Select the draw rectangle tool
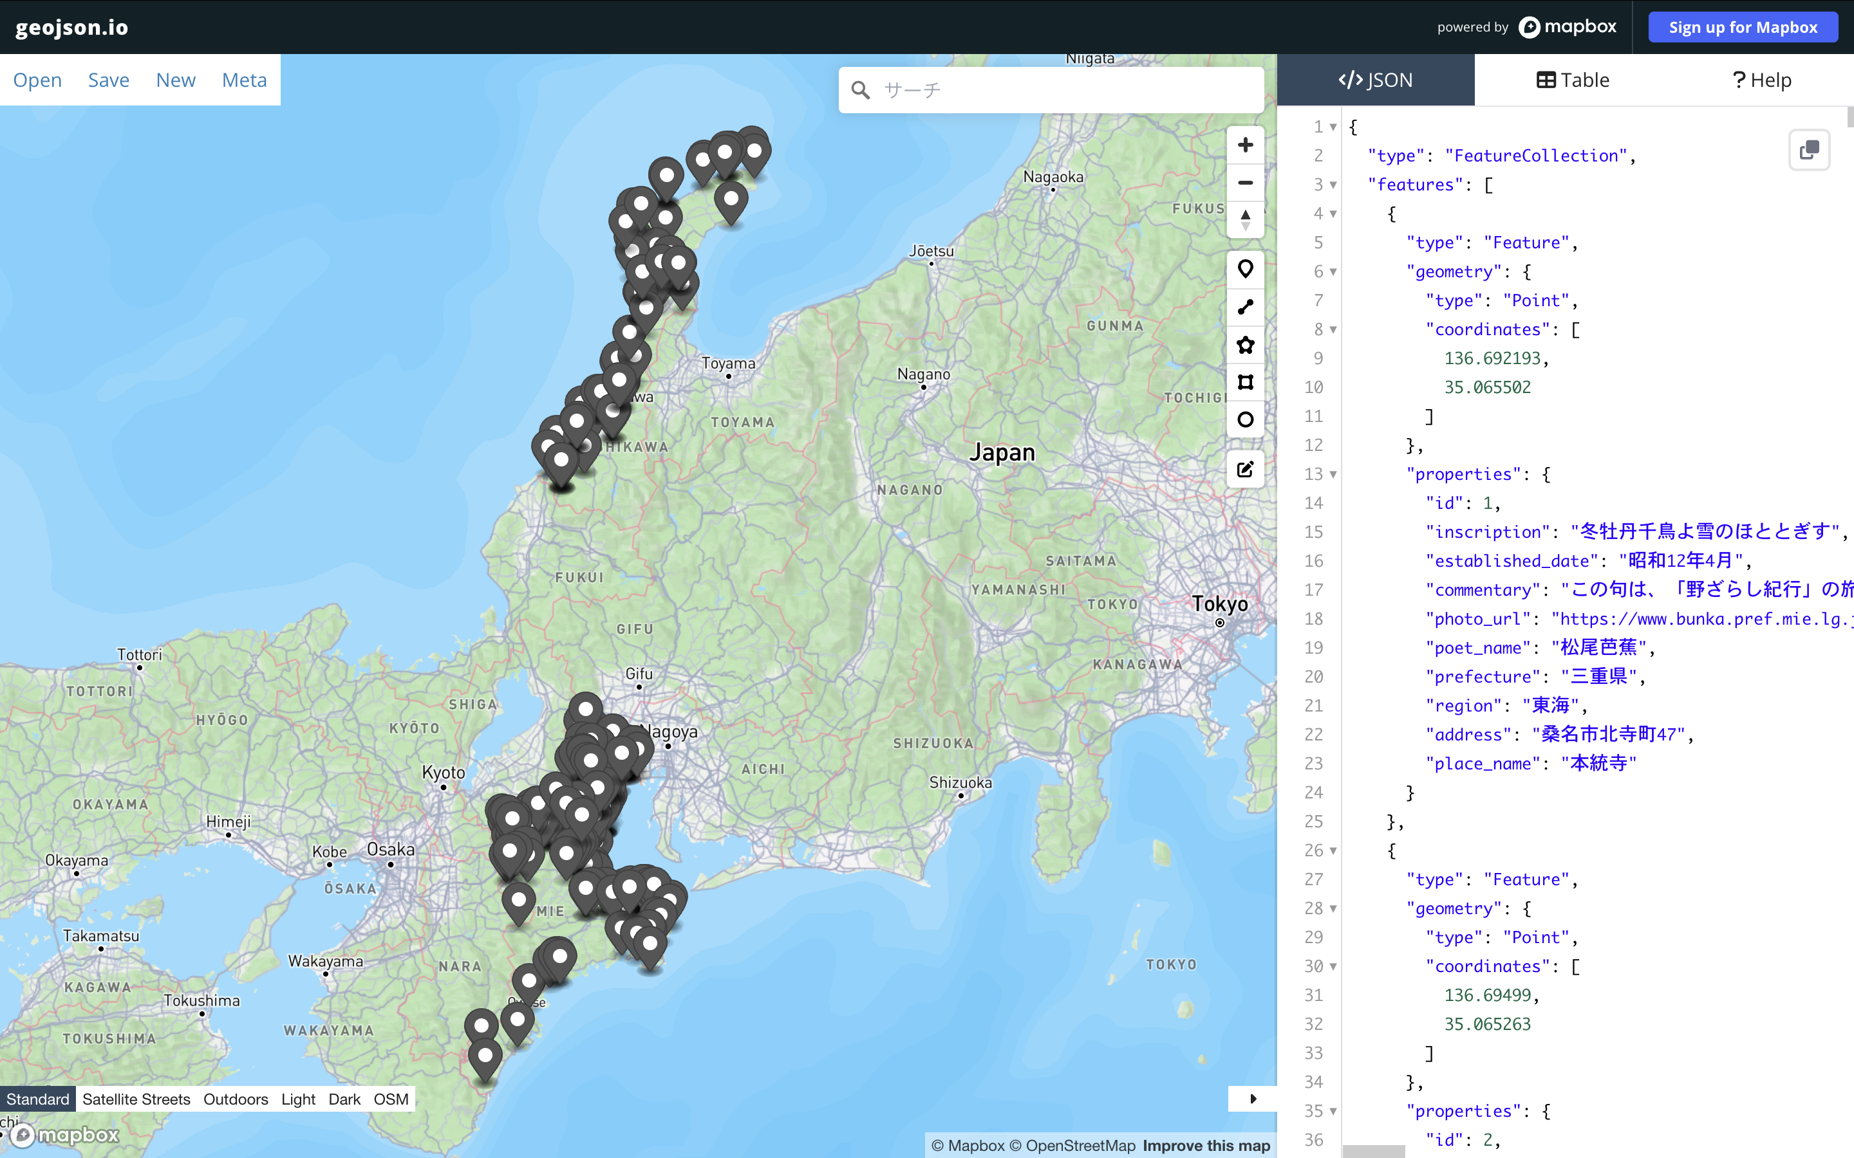 1245,382
